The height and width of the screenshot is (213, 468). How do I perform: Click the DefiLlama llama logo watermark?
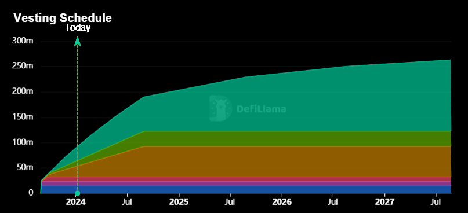pyautogui.click(x=221, y=108)
